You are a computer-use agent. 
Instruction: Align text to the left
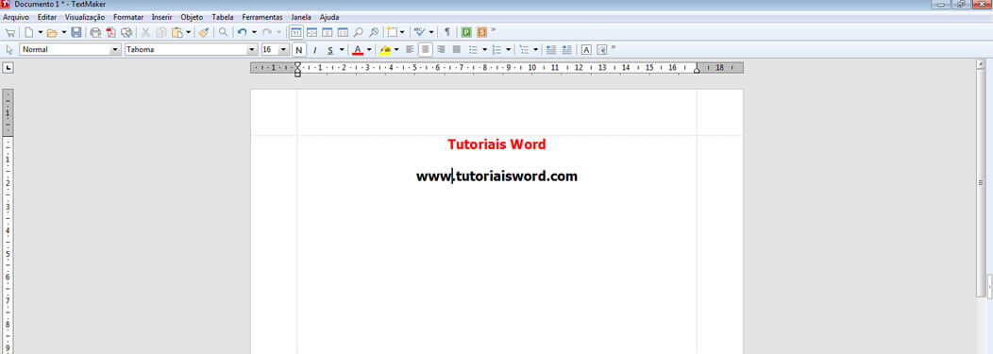pos(410,49)
